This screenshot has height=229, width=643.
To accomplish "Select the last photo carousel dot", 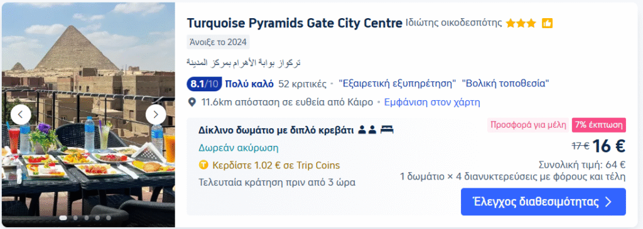I will pos(109,218).
